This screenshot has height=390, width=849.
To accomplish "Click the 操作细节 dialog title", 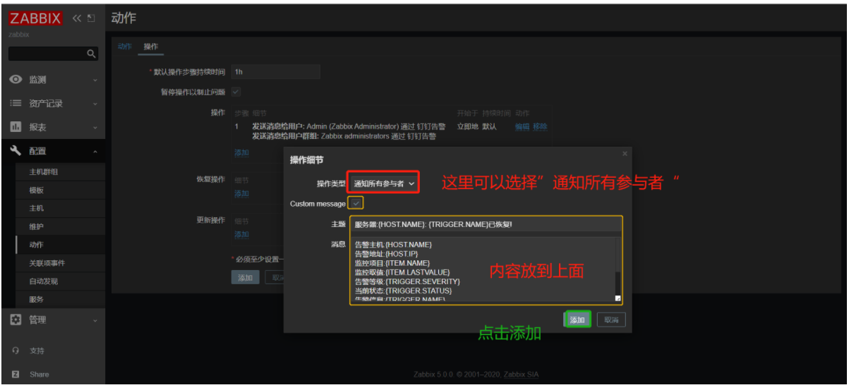I will [x=306, y=160].
